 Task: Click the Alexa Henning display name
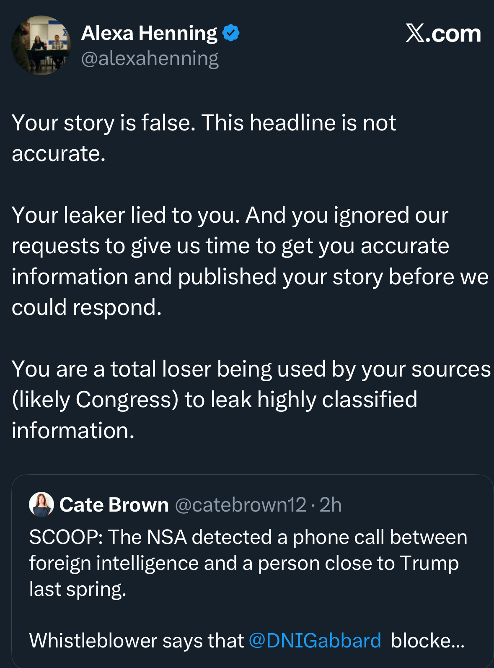tap(149, 33)
